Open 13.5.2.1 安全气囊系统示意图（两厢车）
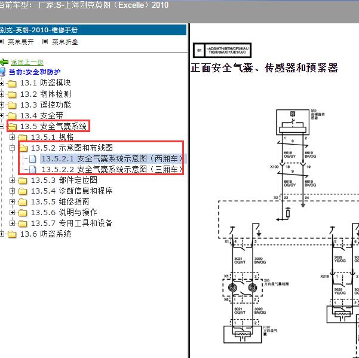This screenshot has width=359, height=358. [x=112, y=158]
